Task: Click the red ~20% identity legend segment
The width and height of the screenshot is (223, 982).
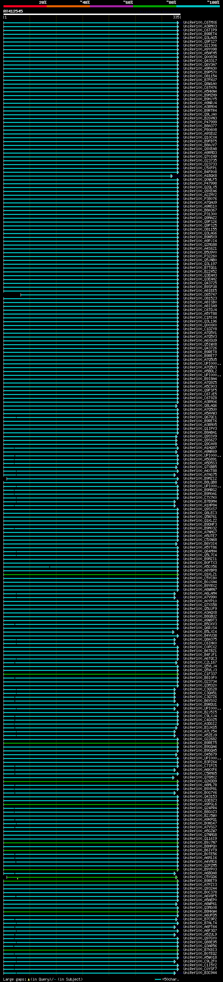Action: click(25, 6)
